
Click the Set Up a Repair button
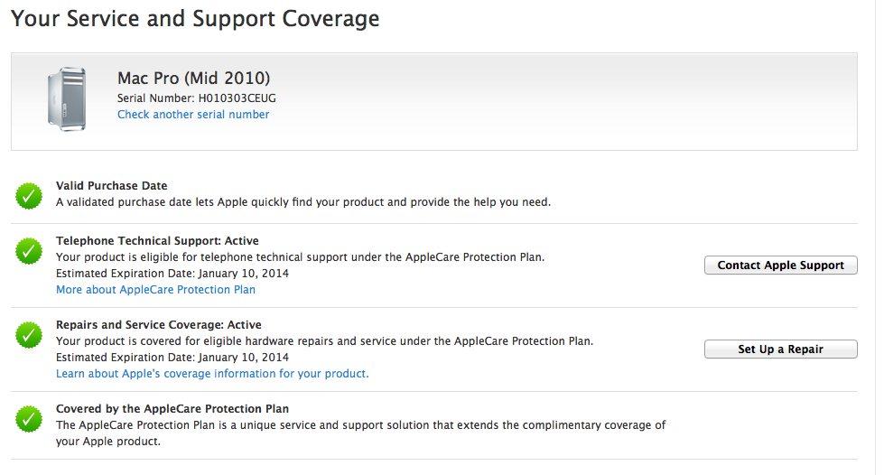[x=781, y=349]
